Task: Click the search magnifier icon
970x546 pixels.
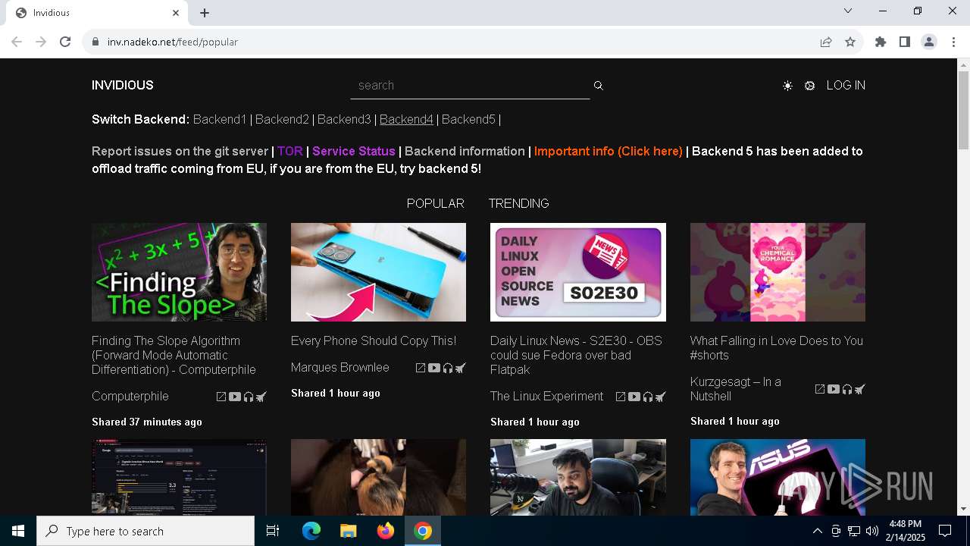Action: click(x=598, y=86)
